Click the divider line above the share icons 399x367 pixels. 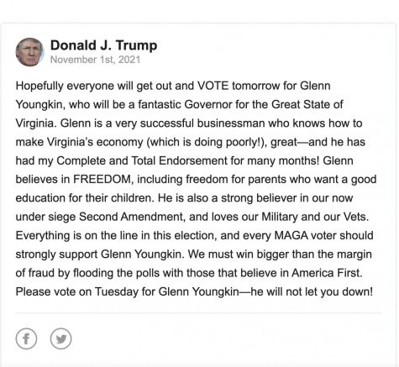pos(198,312)
